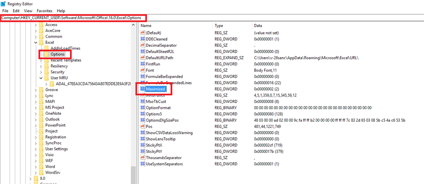Select the OptionsDlgSizePos value name
Screen dimensions: 424x184
tap(162, 120)
